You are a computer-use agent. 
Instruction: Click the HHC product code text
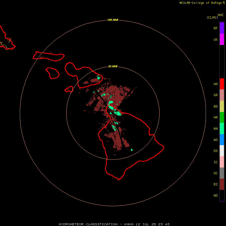coord(220,15)
